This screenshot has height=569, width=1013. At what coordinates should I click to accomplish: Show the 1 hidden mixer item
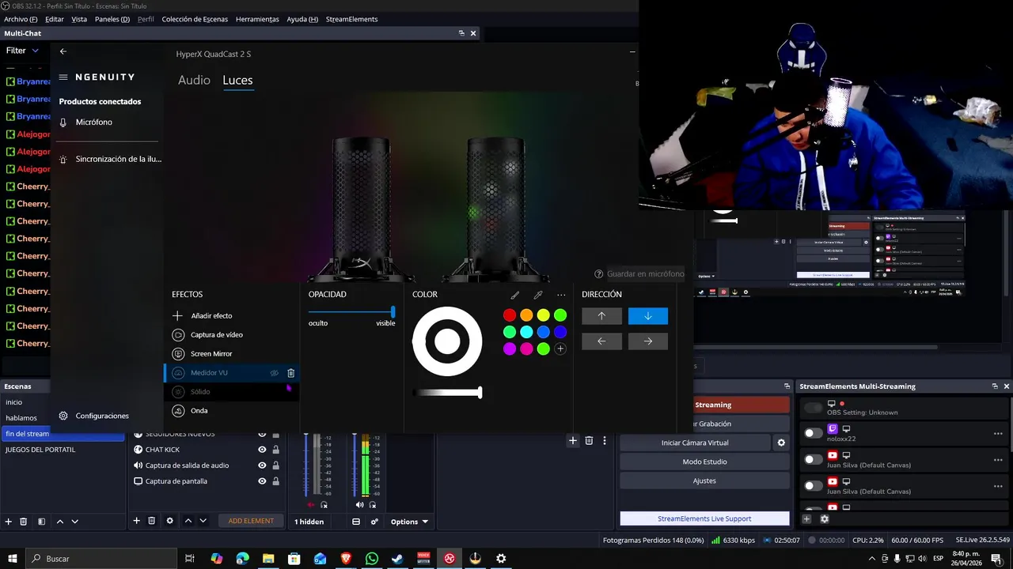pyautogui.click(x=309, y=522)
